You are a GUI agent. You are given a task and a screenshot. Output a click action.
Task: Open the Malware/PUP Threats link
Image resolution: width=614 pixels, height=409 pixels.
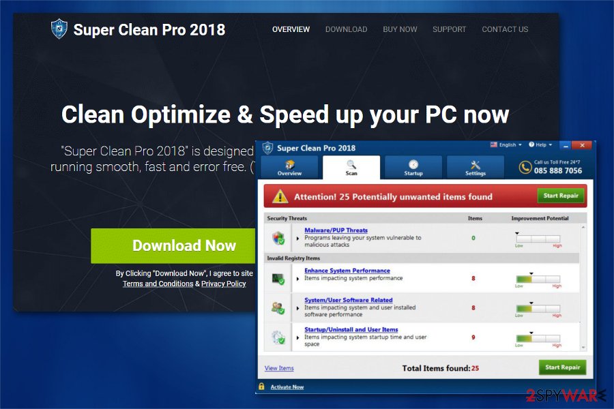pyautogui.click(x=336, y=230)
